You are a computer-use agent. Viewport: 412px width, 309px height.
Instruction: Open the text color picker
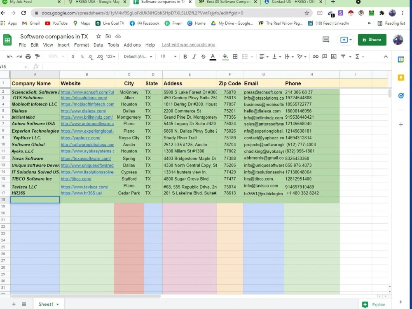[x=213, y=57]
